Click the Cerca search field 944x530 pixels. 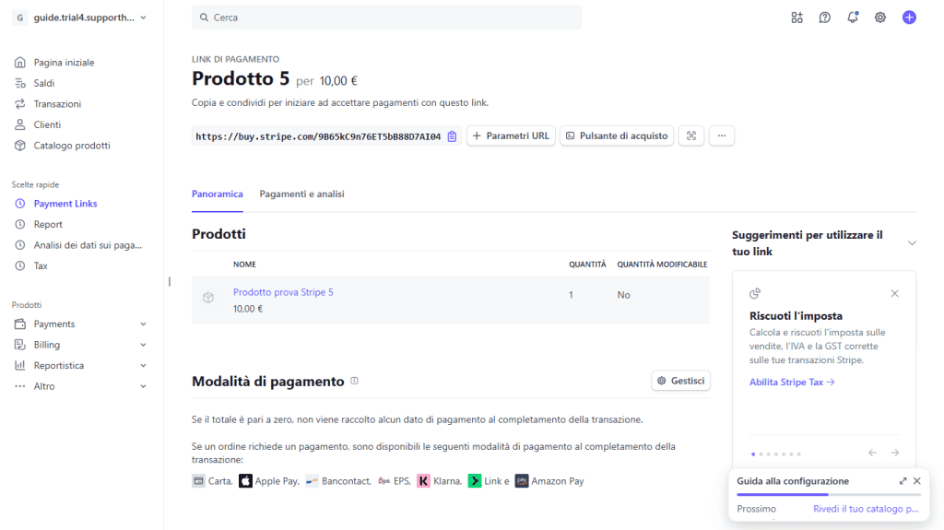(386, 18)
